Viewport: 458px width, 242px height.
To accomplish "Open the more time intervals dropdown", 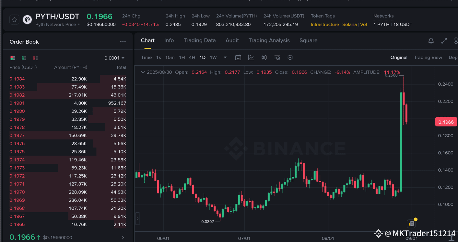I will [x=225, y=58].
